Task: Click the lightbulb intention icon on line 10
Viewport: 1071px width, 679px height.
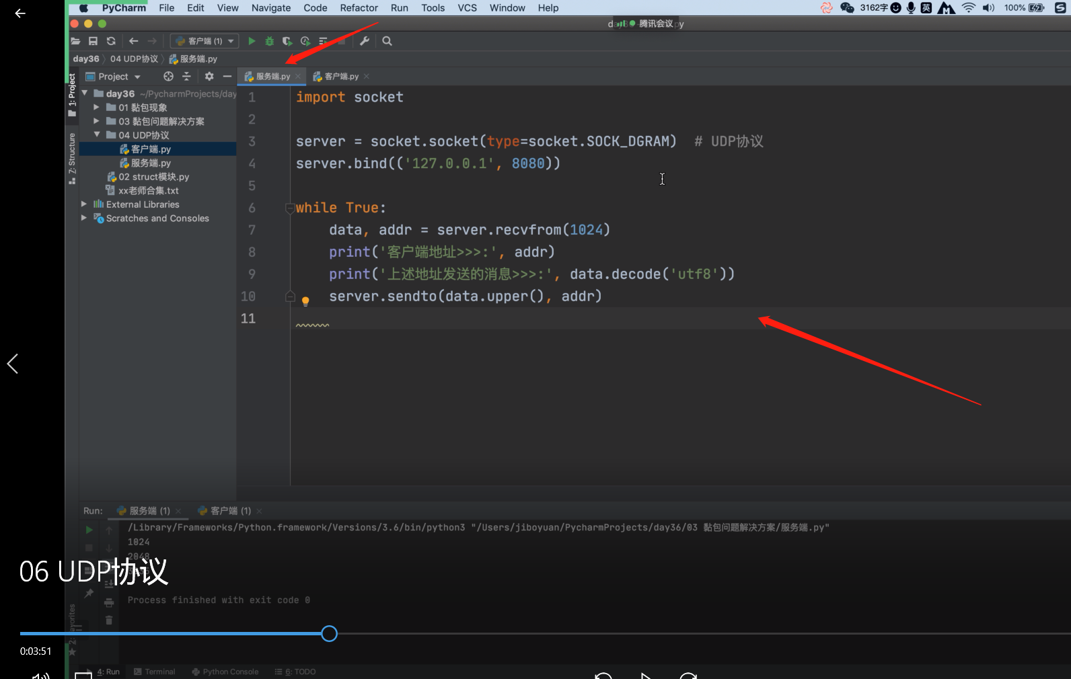Action: click(x=305, y=301)
